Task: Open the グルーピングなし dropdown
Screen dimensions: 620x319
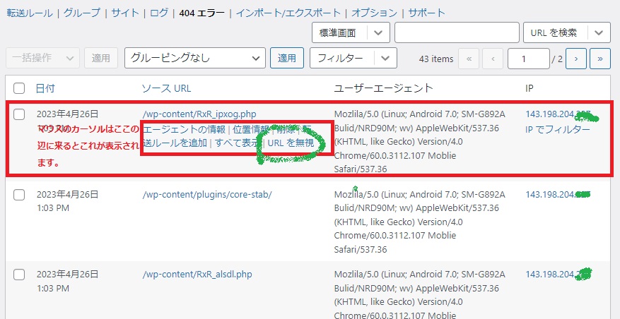Action: [195, 59]
